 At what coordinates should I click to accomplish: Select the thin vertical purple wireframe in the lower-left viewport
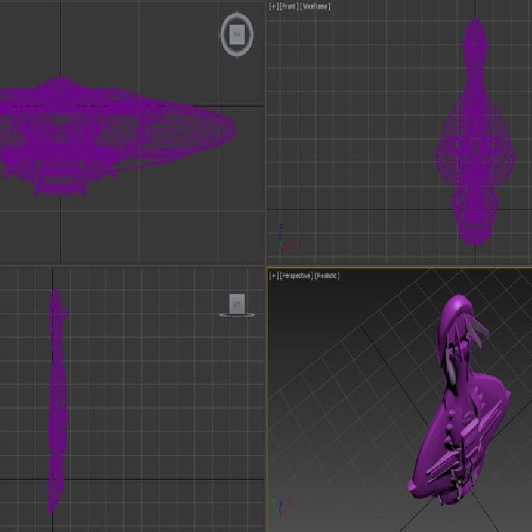pos(58,400)
